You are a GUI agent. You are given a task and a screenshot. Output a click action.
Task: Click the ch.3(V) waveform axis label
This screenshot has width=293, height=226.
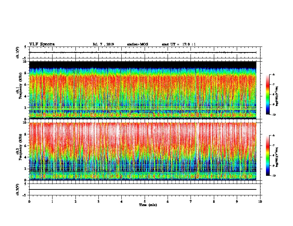[x=17, y=189]
